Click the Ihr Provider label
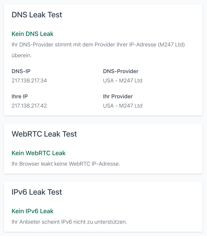The image size is (207, 236). (x=118, y=96)
